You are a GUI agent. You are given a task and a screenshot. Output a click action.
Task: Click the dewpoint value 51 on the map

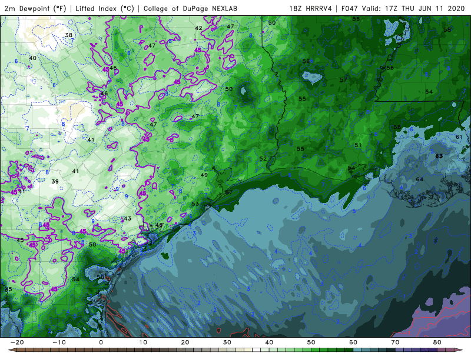(358, 145)
